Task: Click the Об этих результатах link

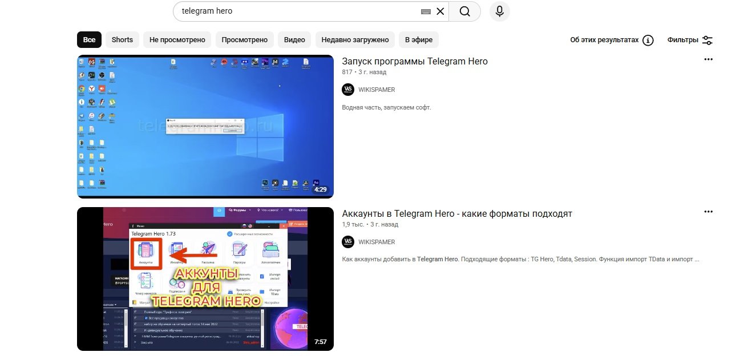Action: pyautogui.click(x=604, y=40)
